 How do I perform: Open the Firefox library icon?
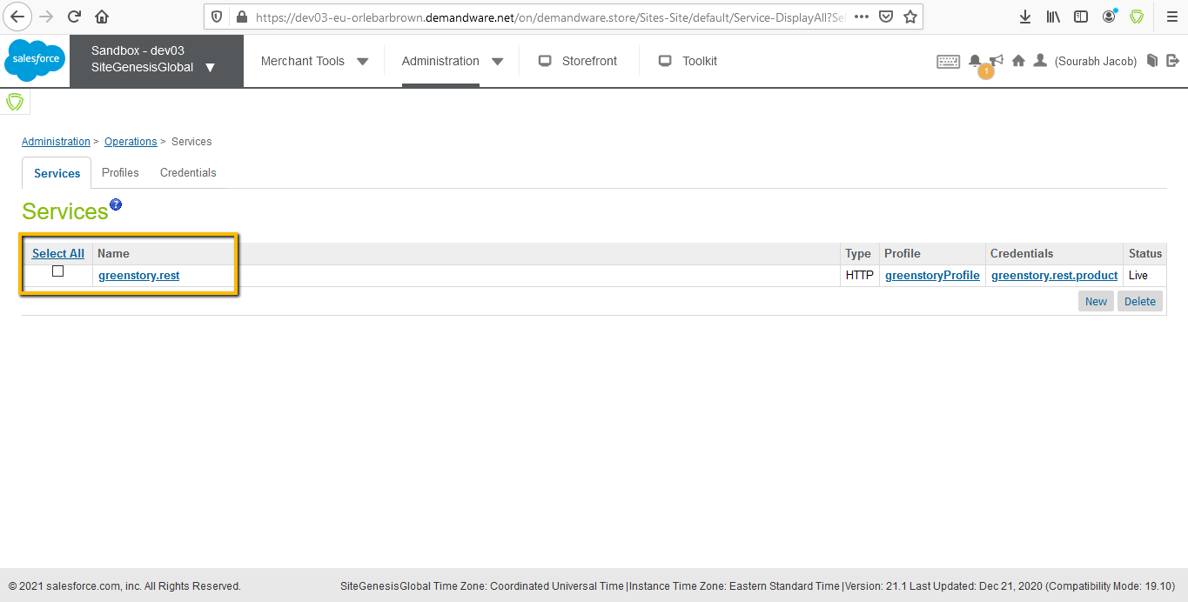tap(1053, 17)
